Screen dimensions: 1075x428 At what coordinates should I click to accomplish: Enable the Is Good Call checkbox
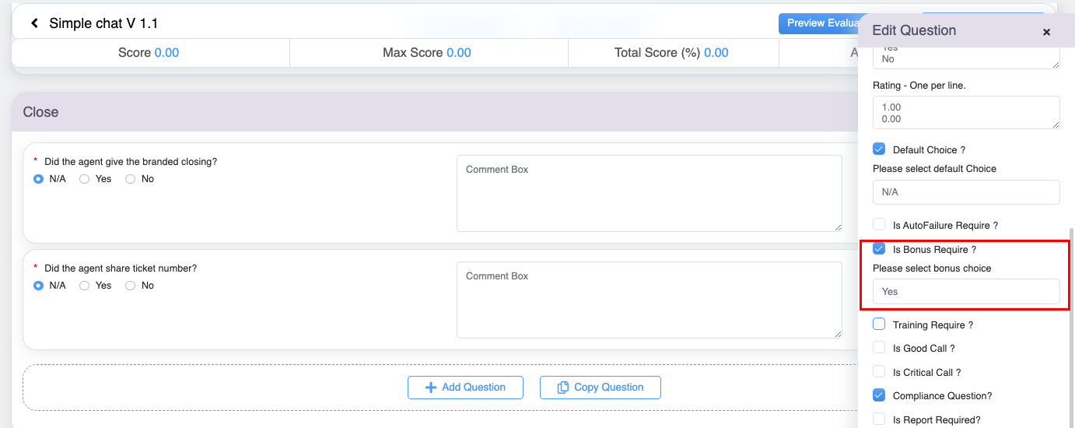click(x=879, y=348)
